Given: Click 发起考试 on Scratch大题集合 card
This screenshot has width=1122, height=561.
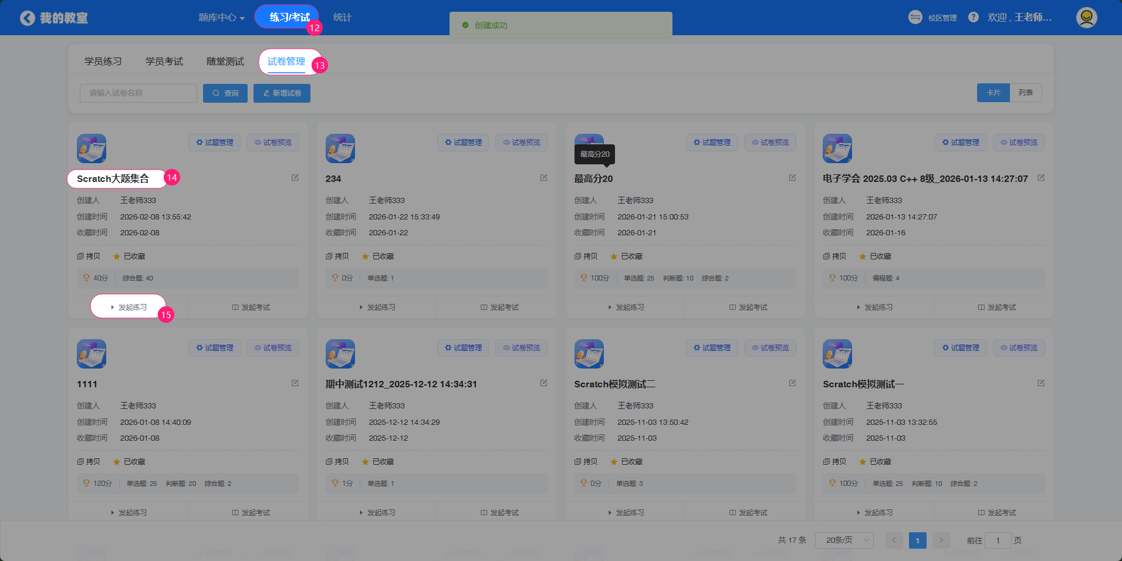Looking at the screenshot, I should (251, 307).
